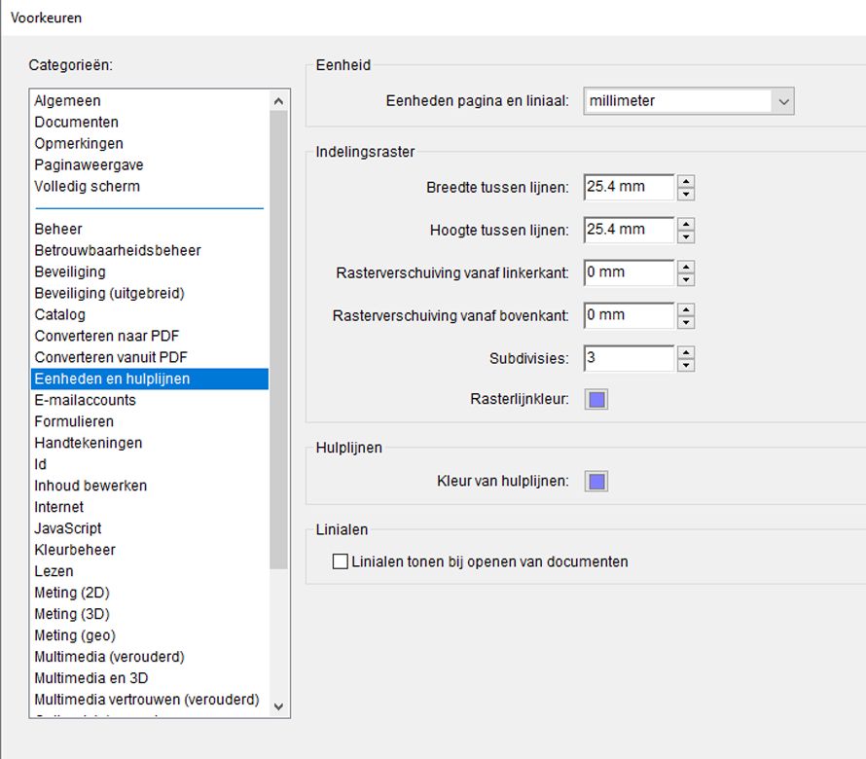Viewport: 866px width, 759px height.
Task: Click the Subdivisies input field
Action: tap(629, 358)
